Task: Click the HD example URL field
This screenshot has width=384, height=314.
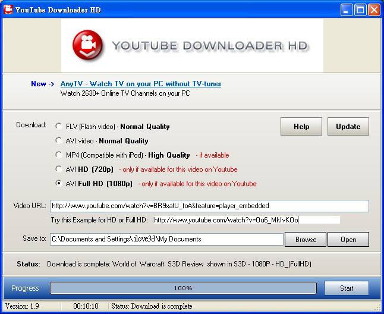Action: click(247, 220)
